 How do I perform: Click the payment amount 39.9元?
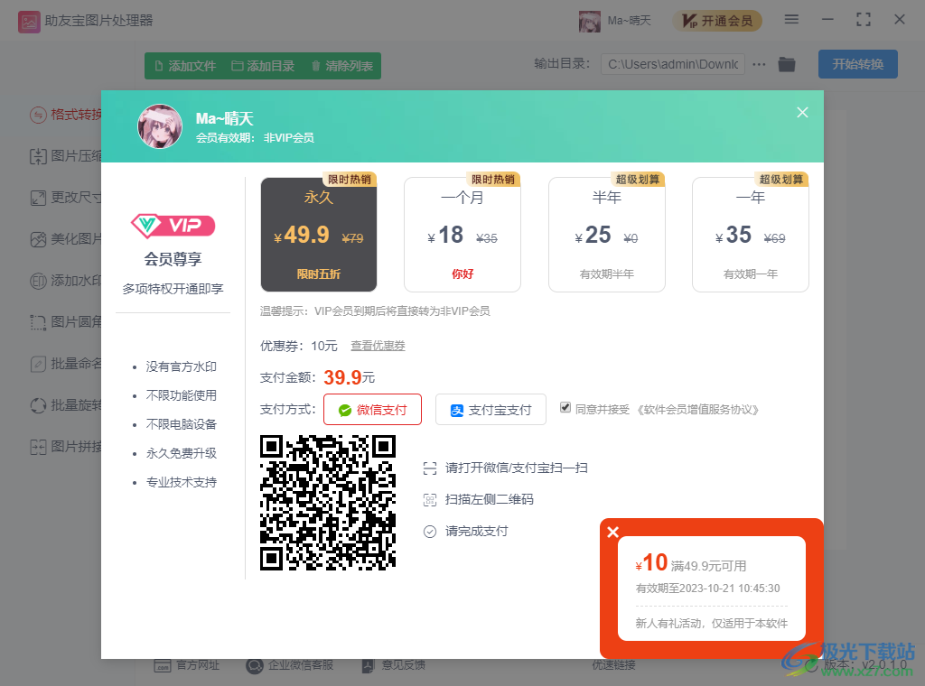click(x=350, y=377)
